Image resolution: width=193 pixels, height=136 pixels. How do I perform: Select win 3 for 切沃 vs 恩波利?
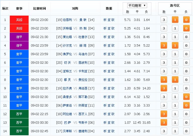[x=164, y=63]
